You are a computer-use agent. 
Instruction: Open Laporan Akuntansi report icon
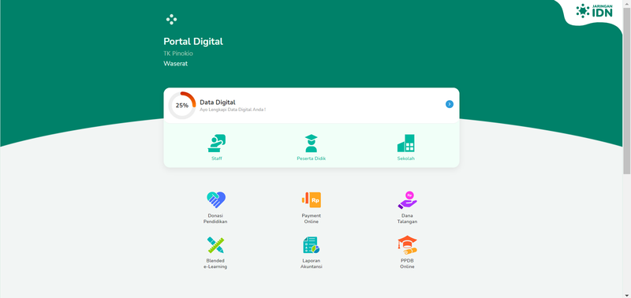click(311, 245)
